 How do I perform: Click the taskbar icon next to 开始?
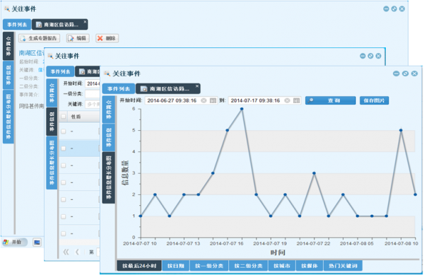pos(37,242)
